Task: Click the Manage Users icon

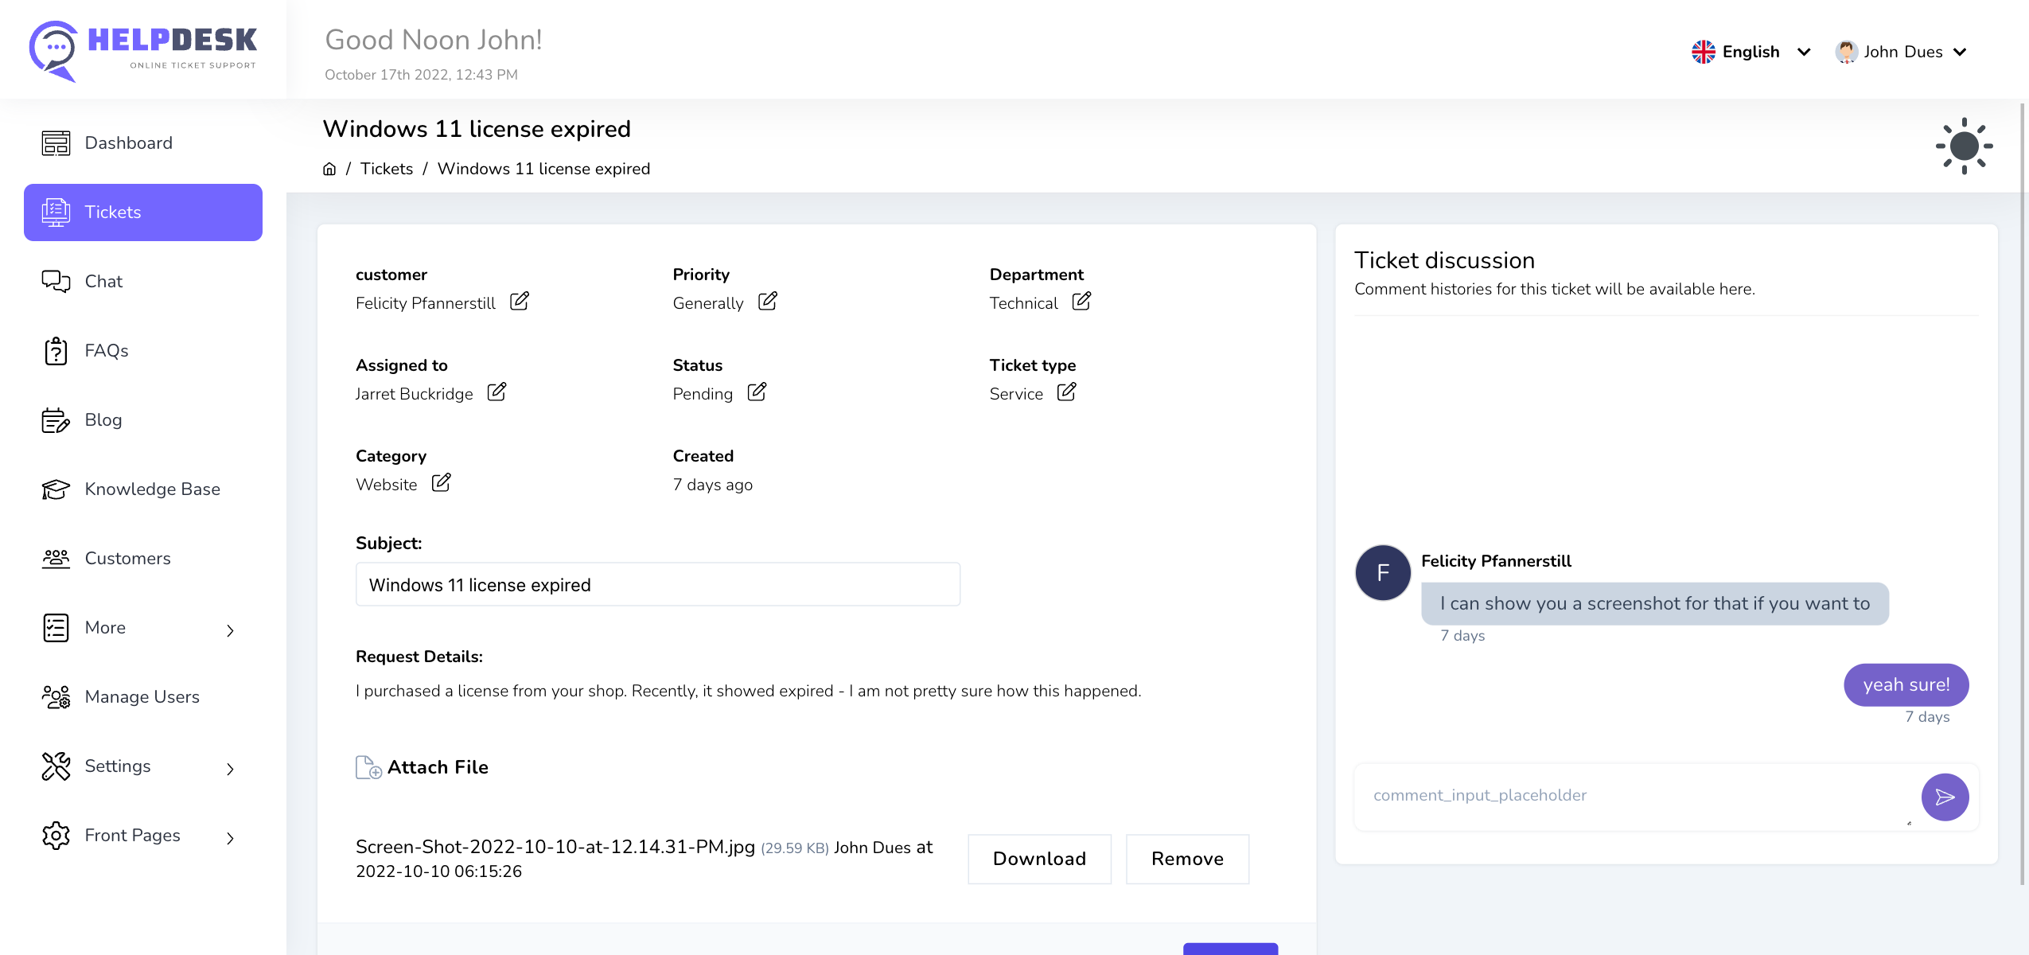Action: [x=56, y=697]
